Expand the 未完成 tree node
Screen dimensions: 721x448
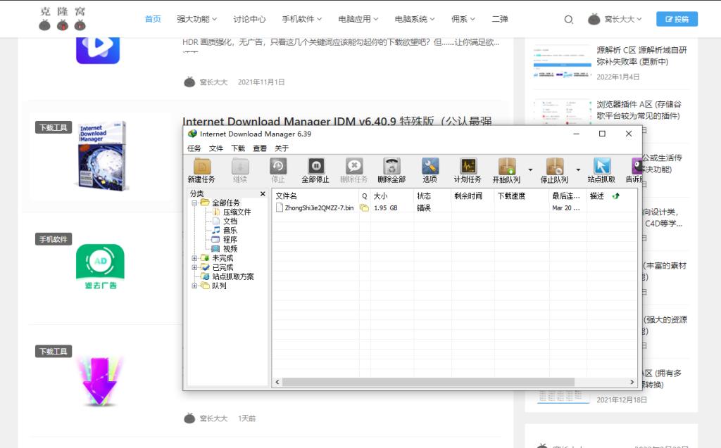(x=194, y=258)
